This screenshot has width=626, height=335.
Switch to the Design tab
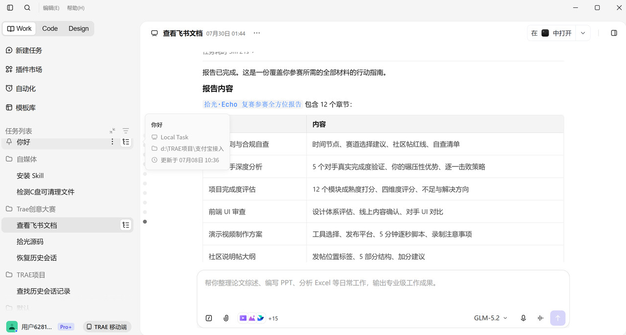point(79,29)
